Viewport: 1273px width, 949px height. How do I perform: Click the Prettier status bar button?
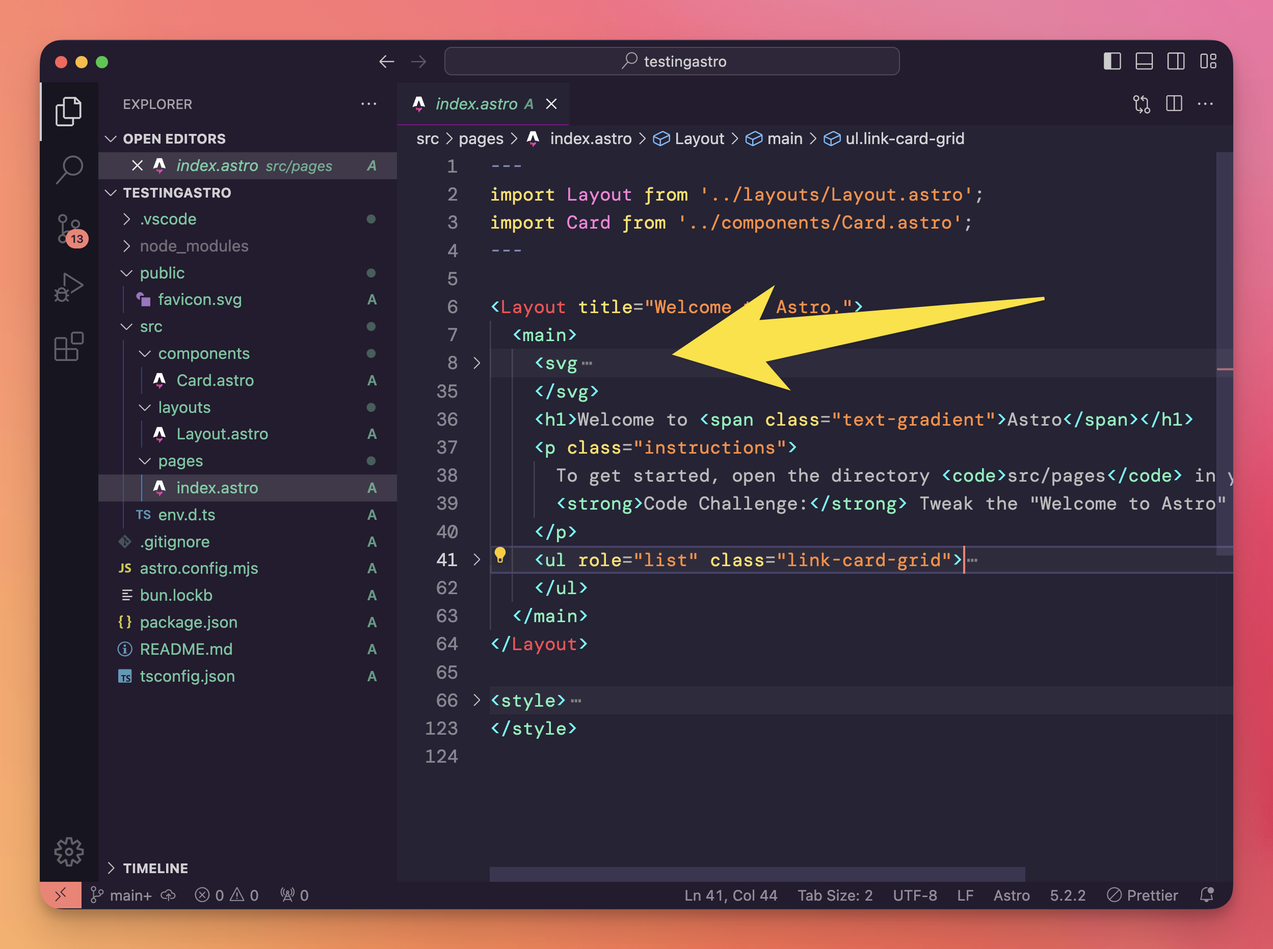tap(1143, 895)
